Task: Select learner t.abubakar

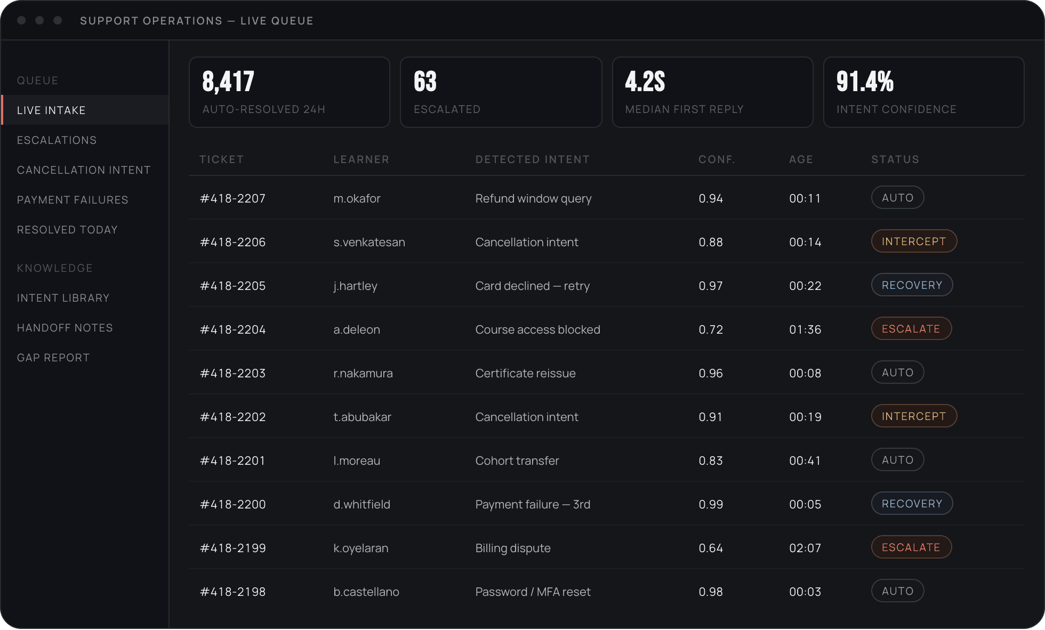Action: click(x=362, y=417)
